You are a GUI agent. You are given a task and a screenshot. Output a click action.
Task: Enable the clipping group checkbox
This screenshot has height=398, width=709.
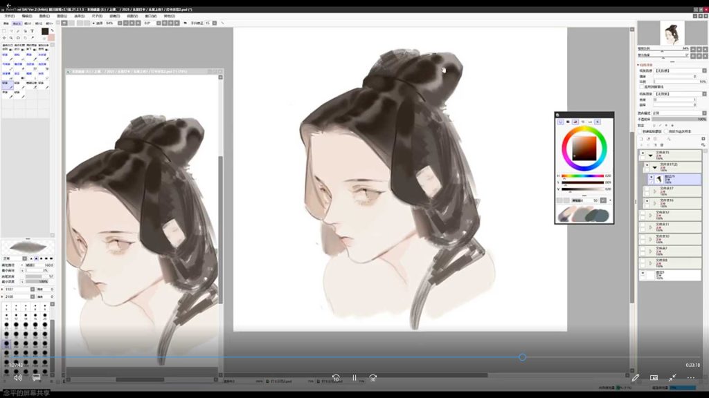pos(640,131)
